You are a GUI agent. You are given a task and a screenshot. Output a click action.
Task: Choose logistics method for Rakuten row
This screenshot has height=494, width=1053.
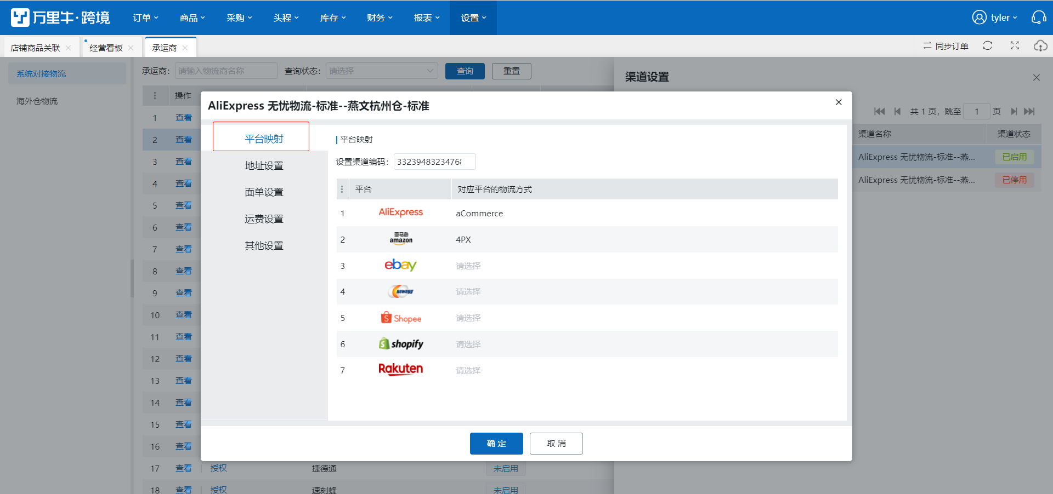468,370
